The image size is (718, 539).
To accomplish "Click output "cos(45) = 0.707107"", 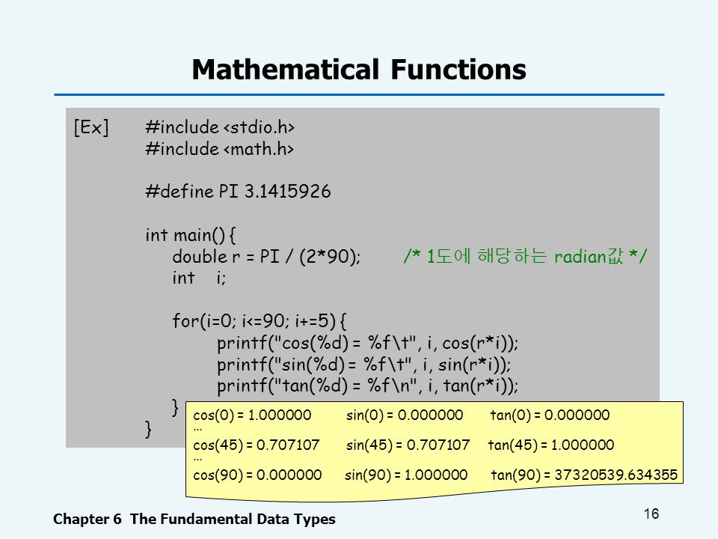I will 256,445.
